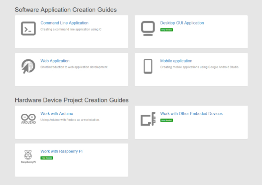Click Help Needed badge under Raspberry Pi
The width and height of the screenshot is (262, 185).
[x=47, y=158]
